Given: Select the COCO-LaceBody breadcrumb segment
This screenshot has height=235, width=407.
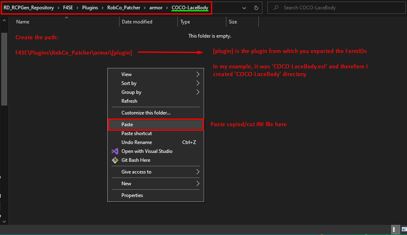Looking at the screenshot, I should point(190,8).
